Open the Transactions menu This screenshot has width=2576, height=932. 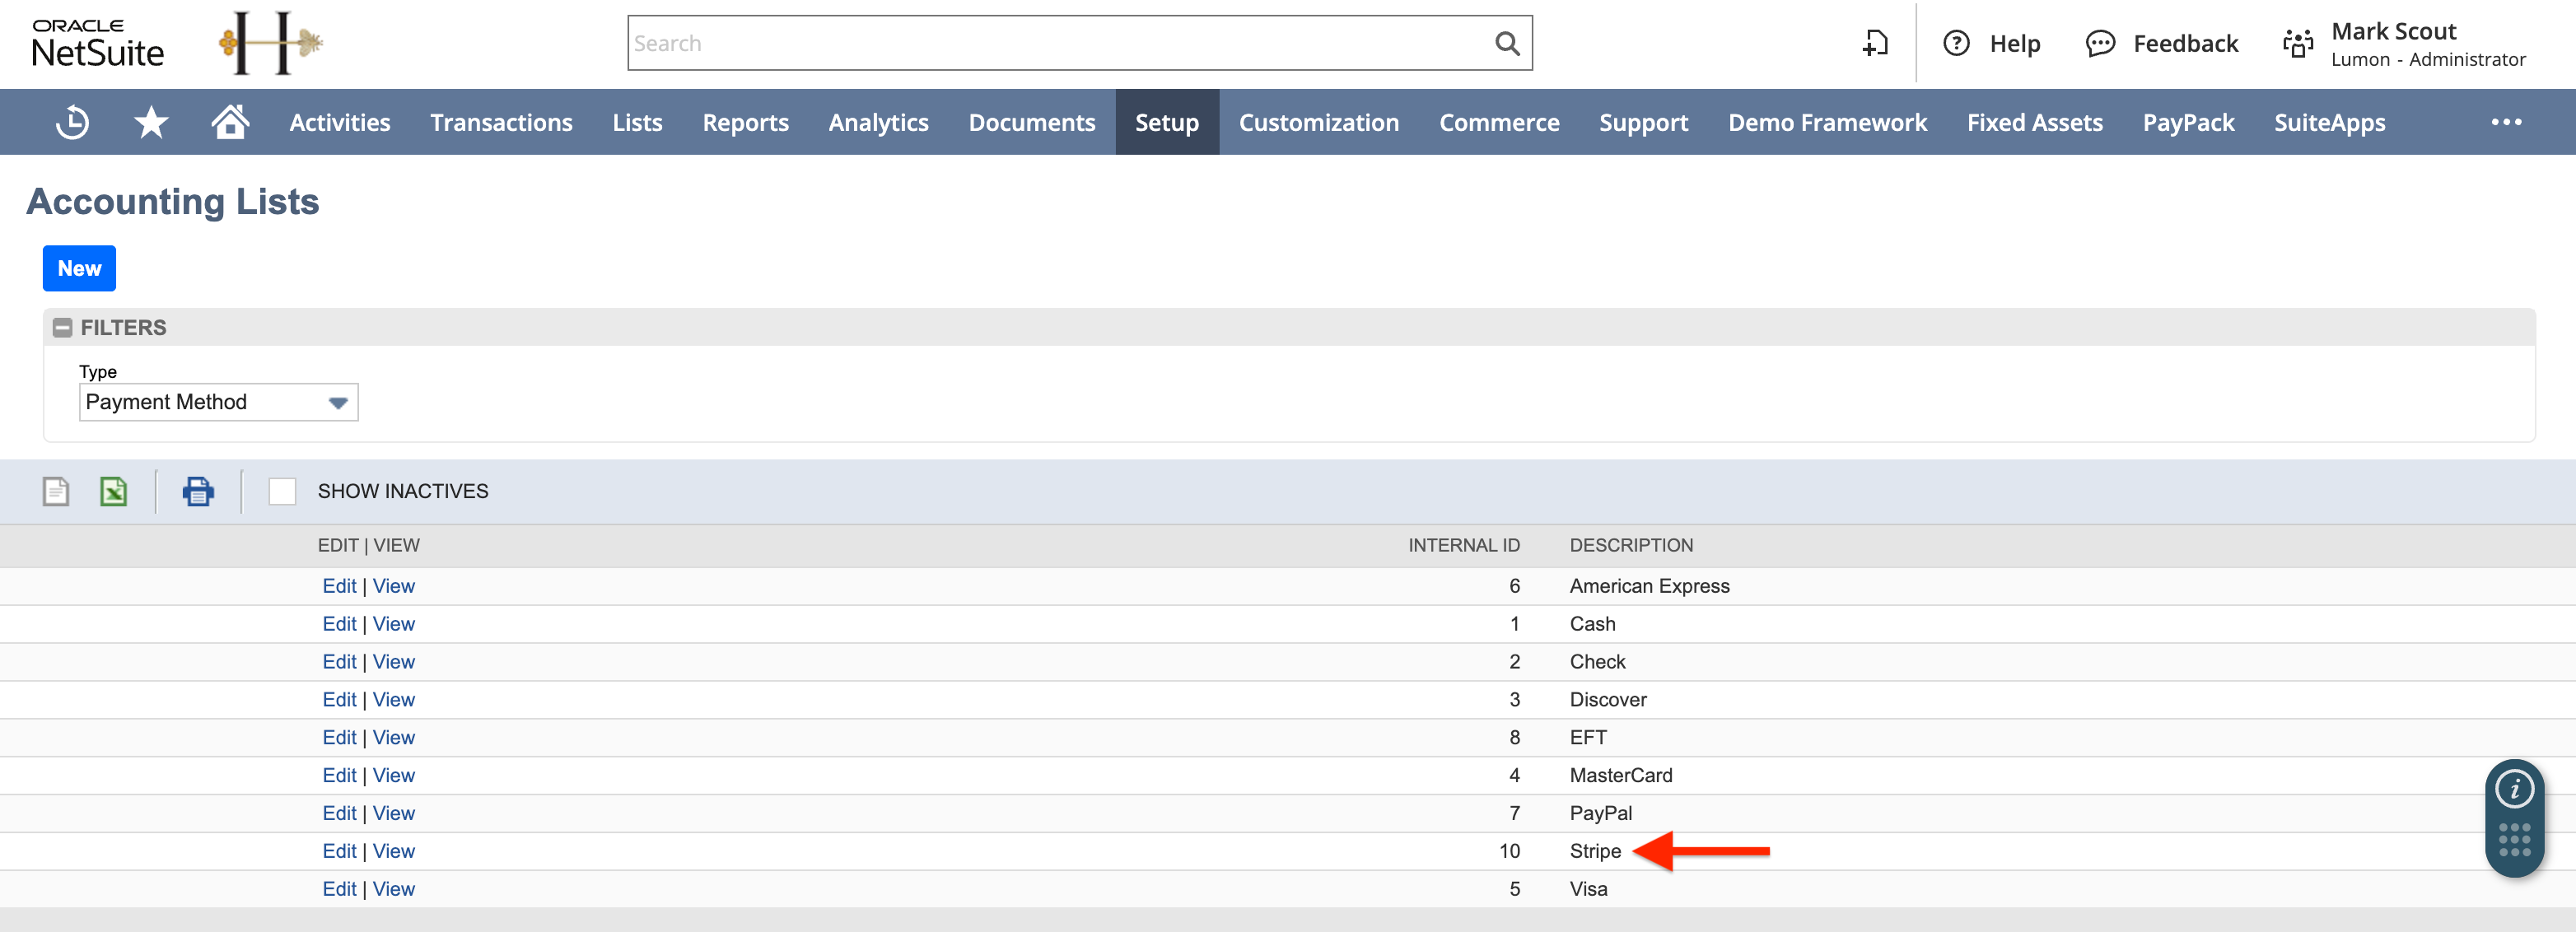[x=501, y=121]
